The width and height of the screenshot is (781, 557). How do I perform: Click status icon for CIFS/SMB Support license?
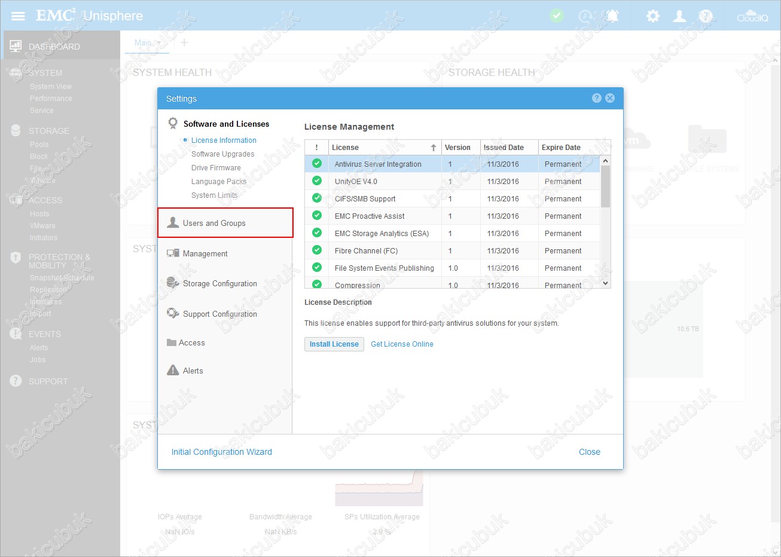tap(317, 198)
